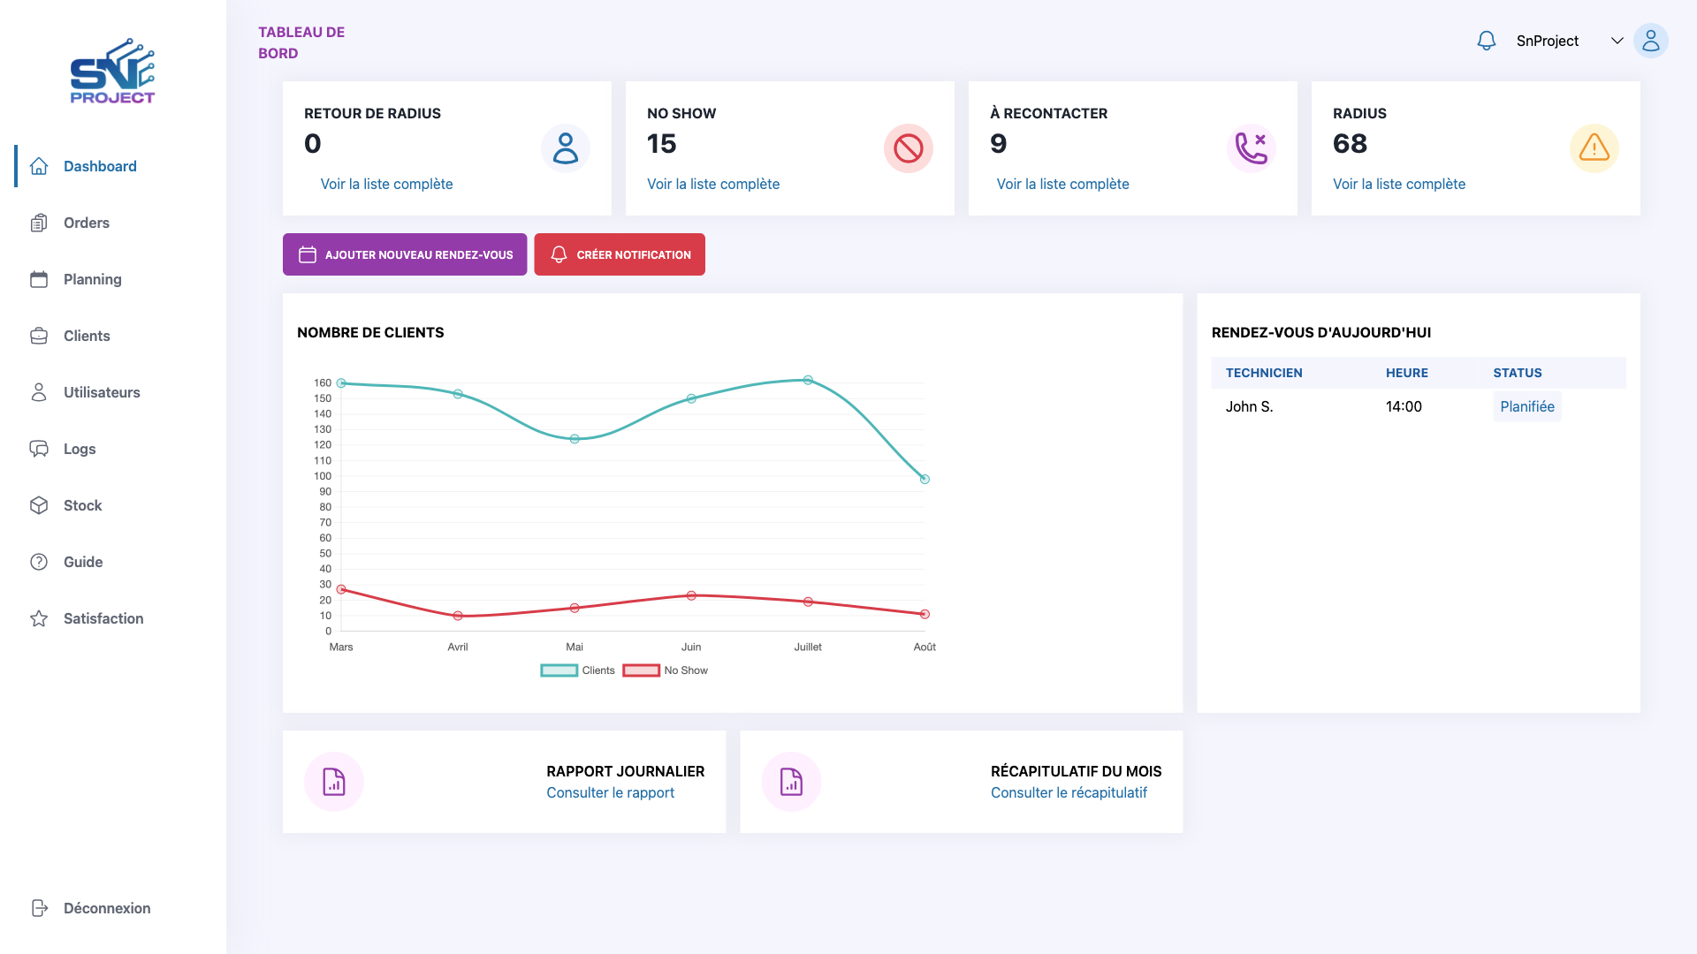Open Retour de Radius full list link
Image resolution: width=1697 pixels, height=954 pixels.
pos(386,184)
